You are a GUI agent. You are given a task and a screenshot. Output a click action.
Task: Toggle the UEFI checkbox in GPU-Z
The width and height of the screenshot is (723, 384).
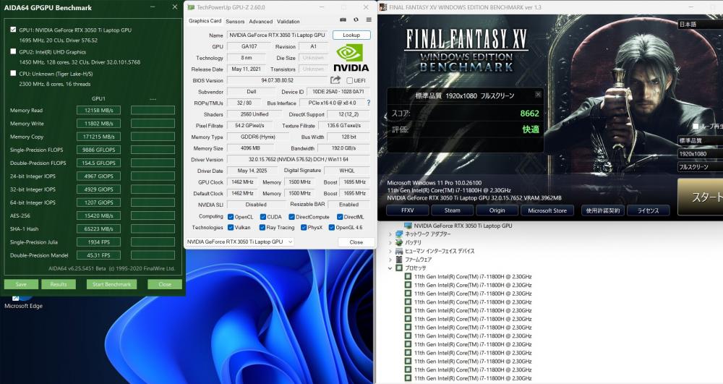349,81
